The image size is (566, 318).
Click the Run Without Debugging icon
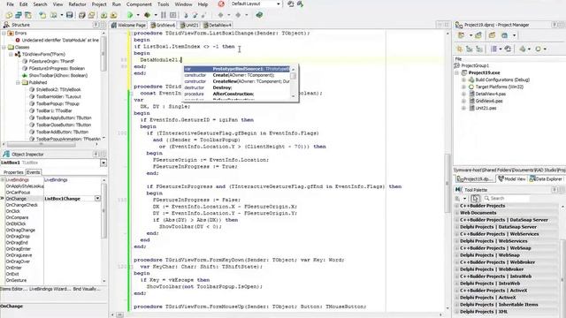click(x=148, y=15)
